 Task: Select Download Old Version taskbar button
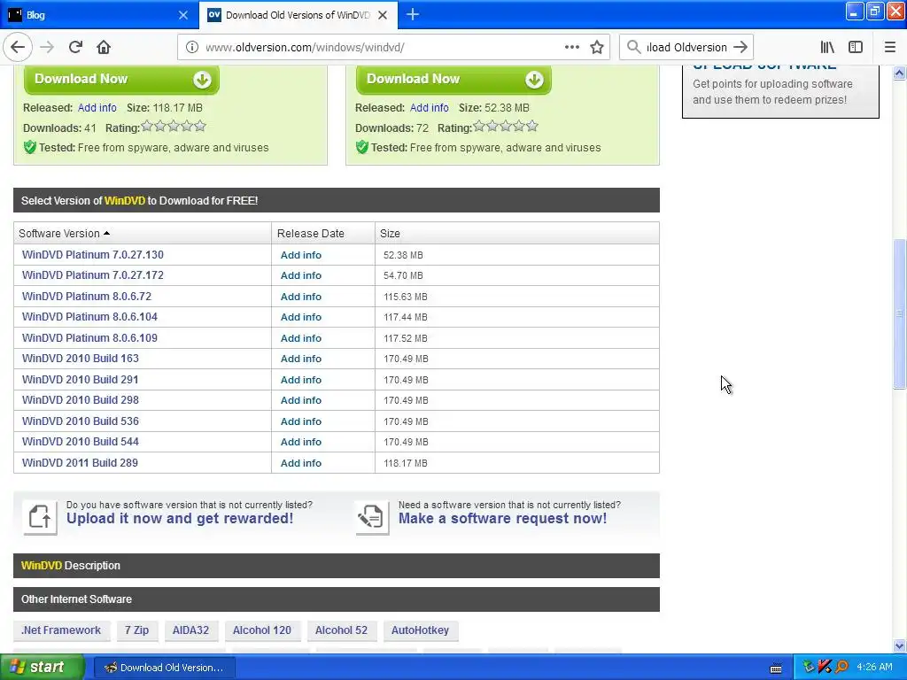pos(164,668)
